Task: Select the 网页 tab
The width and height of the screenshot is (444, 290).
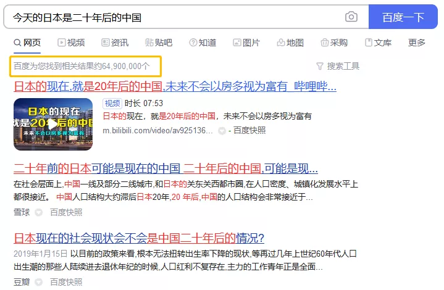Action: (x=27, y=43)
